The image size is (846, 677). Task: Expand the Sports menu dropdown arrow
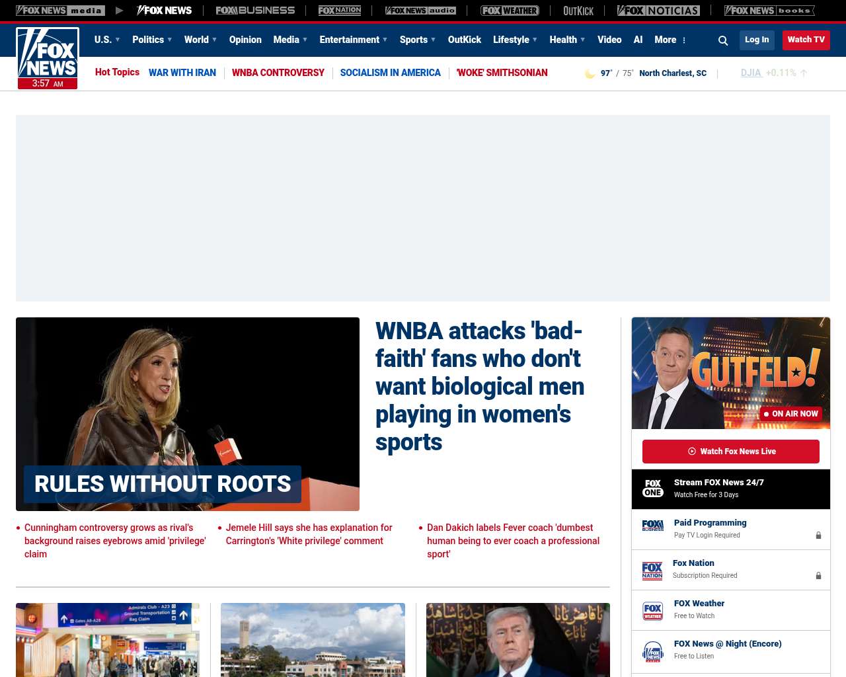[434, 40]
